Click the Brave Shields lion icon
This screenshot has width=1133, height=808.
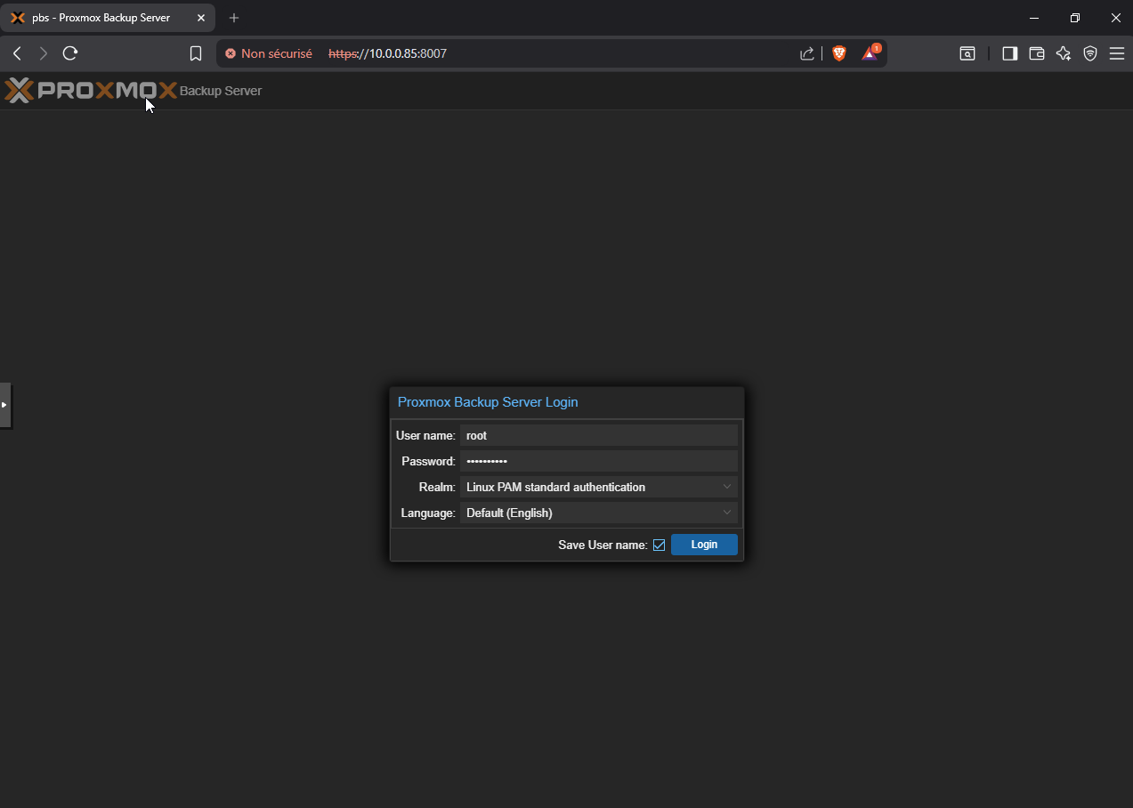click(838, 53)
